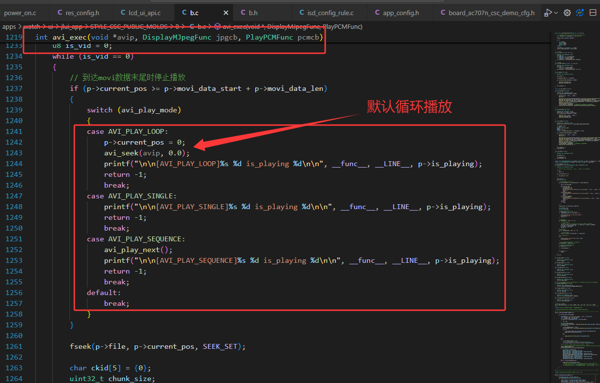Image resolution: width=600 pixels, height=383 pixels.
Task: Click the 'case AVI_PLAY_LOOP:' text
Action: click(x=127, y=131)
